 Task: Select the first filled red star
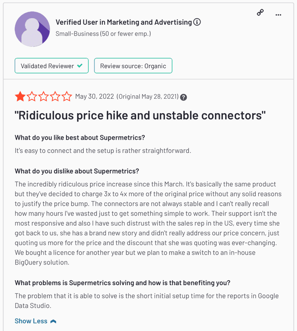pyautogui.click(x=19, y=96)
